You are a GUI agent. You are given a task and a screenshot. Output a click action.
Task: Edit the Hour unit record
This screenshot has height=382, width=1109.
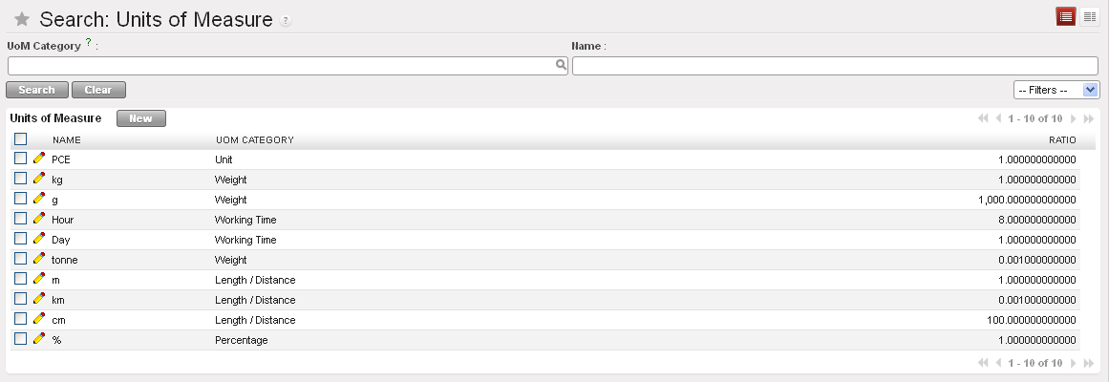(39, 219)
